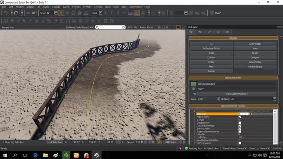Screen dimensions: 283x159
Task: Click the lightbulb icon in second toolbar
Action: point(99,21)
